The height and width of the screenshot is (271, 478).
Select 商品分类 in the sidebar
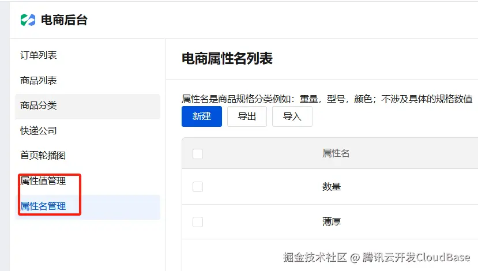[39, 106]
